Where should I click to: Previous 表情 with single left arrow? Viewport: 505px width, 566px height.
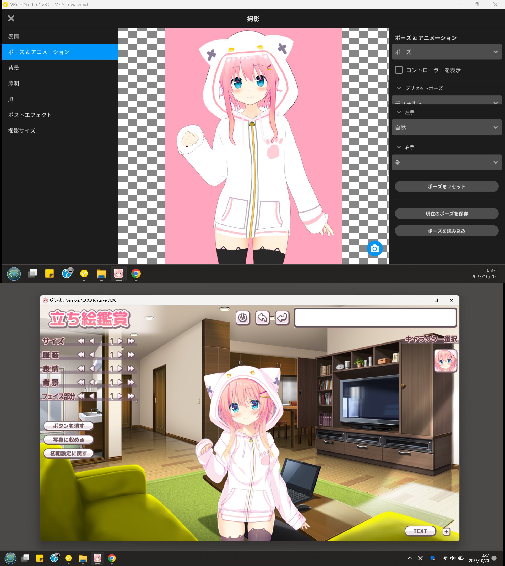91,368
